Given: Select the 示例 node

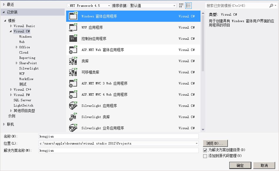Looking at the screenshot, I should (11, 116).
